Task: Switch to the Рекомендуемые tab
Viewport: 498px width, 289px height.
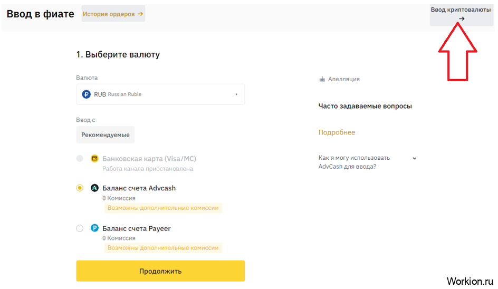Action: click(105, 135)
